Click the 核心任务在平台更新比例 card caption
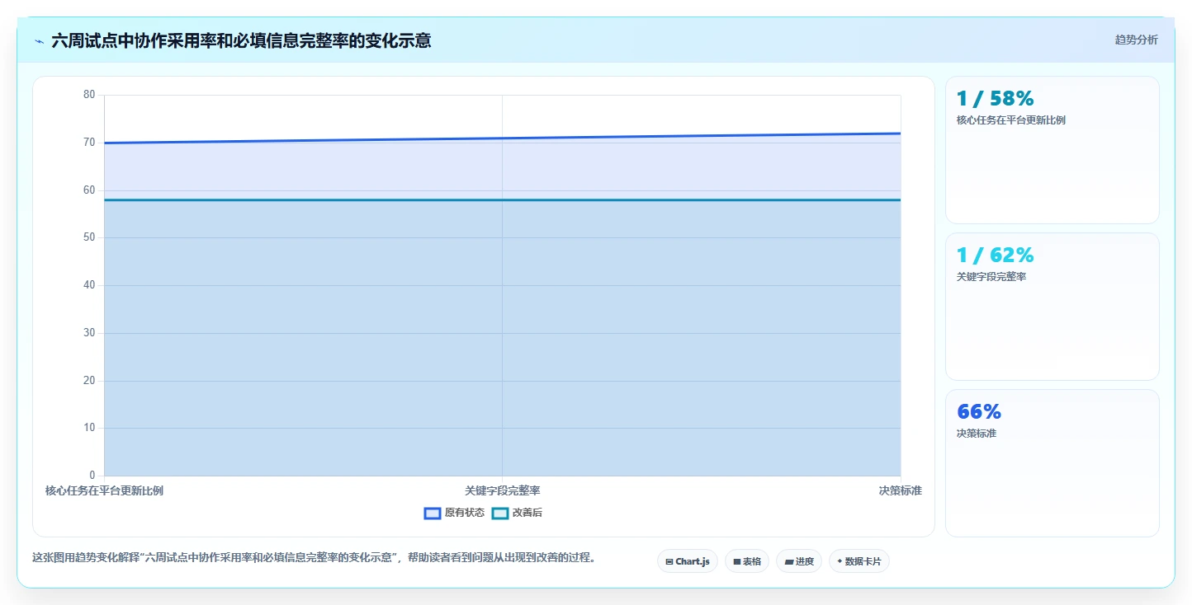 coord(1011,120)
